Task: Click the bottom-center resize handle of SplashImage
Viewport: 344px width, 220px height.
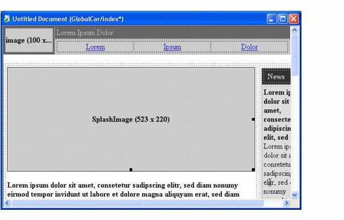Action: tap(131, 169)
